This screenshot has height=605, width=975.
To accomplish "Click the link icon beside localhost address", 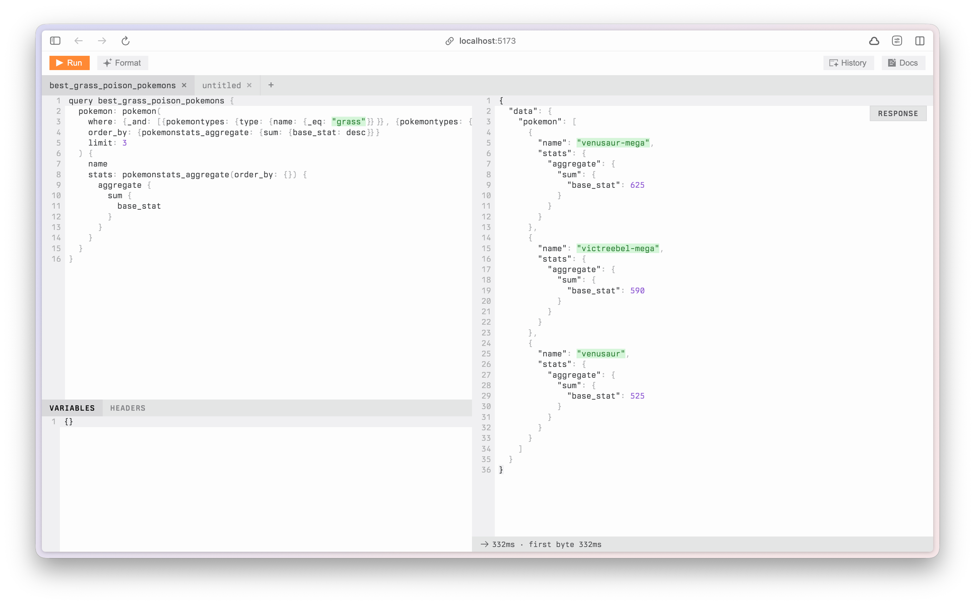I will (x=449, y=41).
